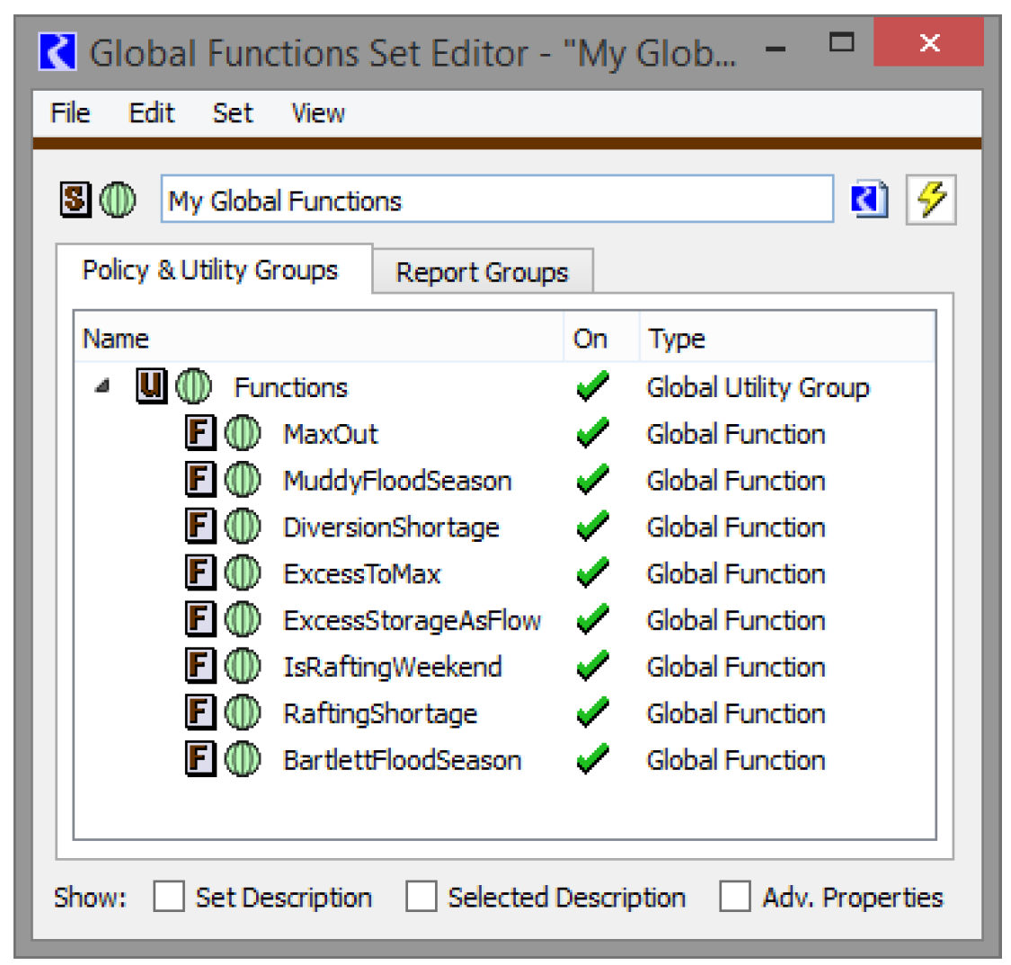Turn off MuddyFloodSeason via its green checkmark
Screen dimensions: 1011x965
tap(591, 481)
